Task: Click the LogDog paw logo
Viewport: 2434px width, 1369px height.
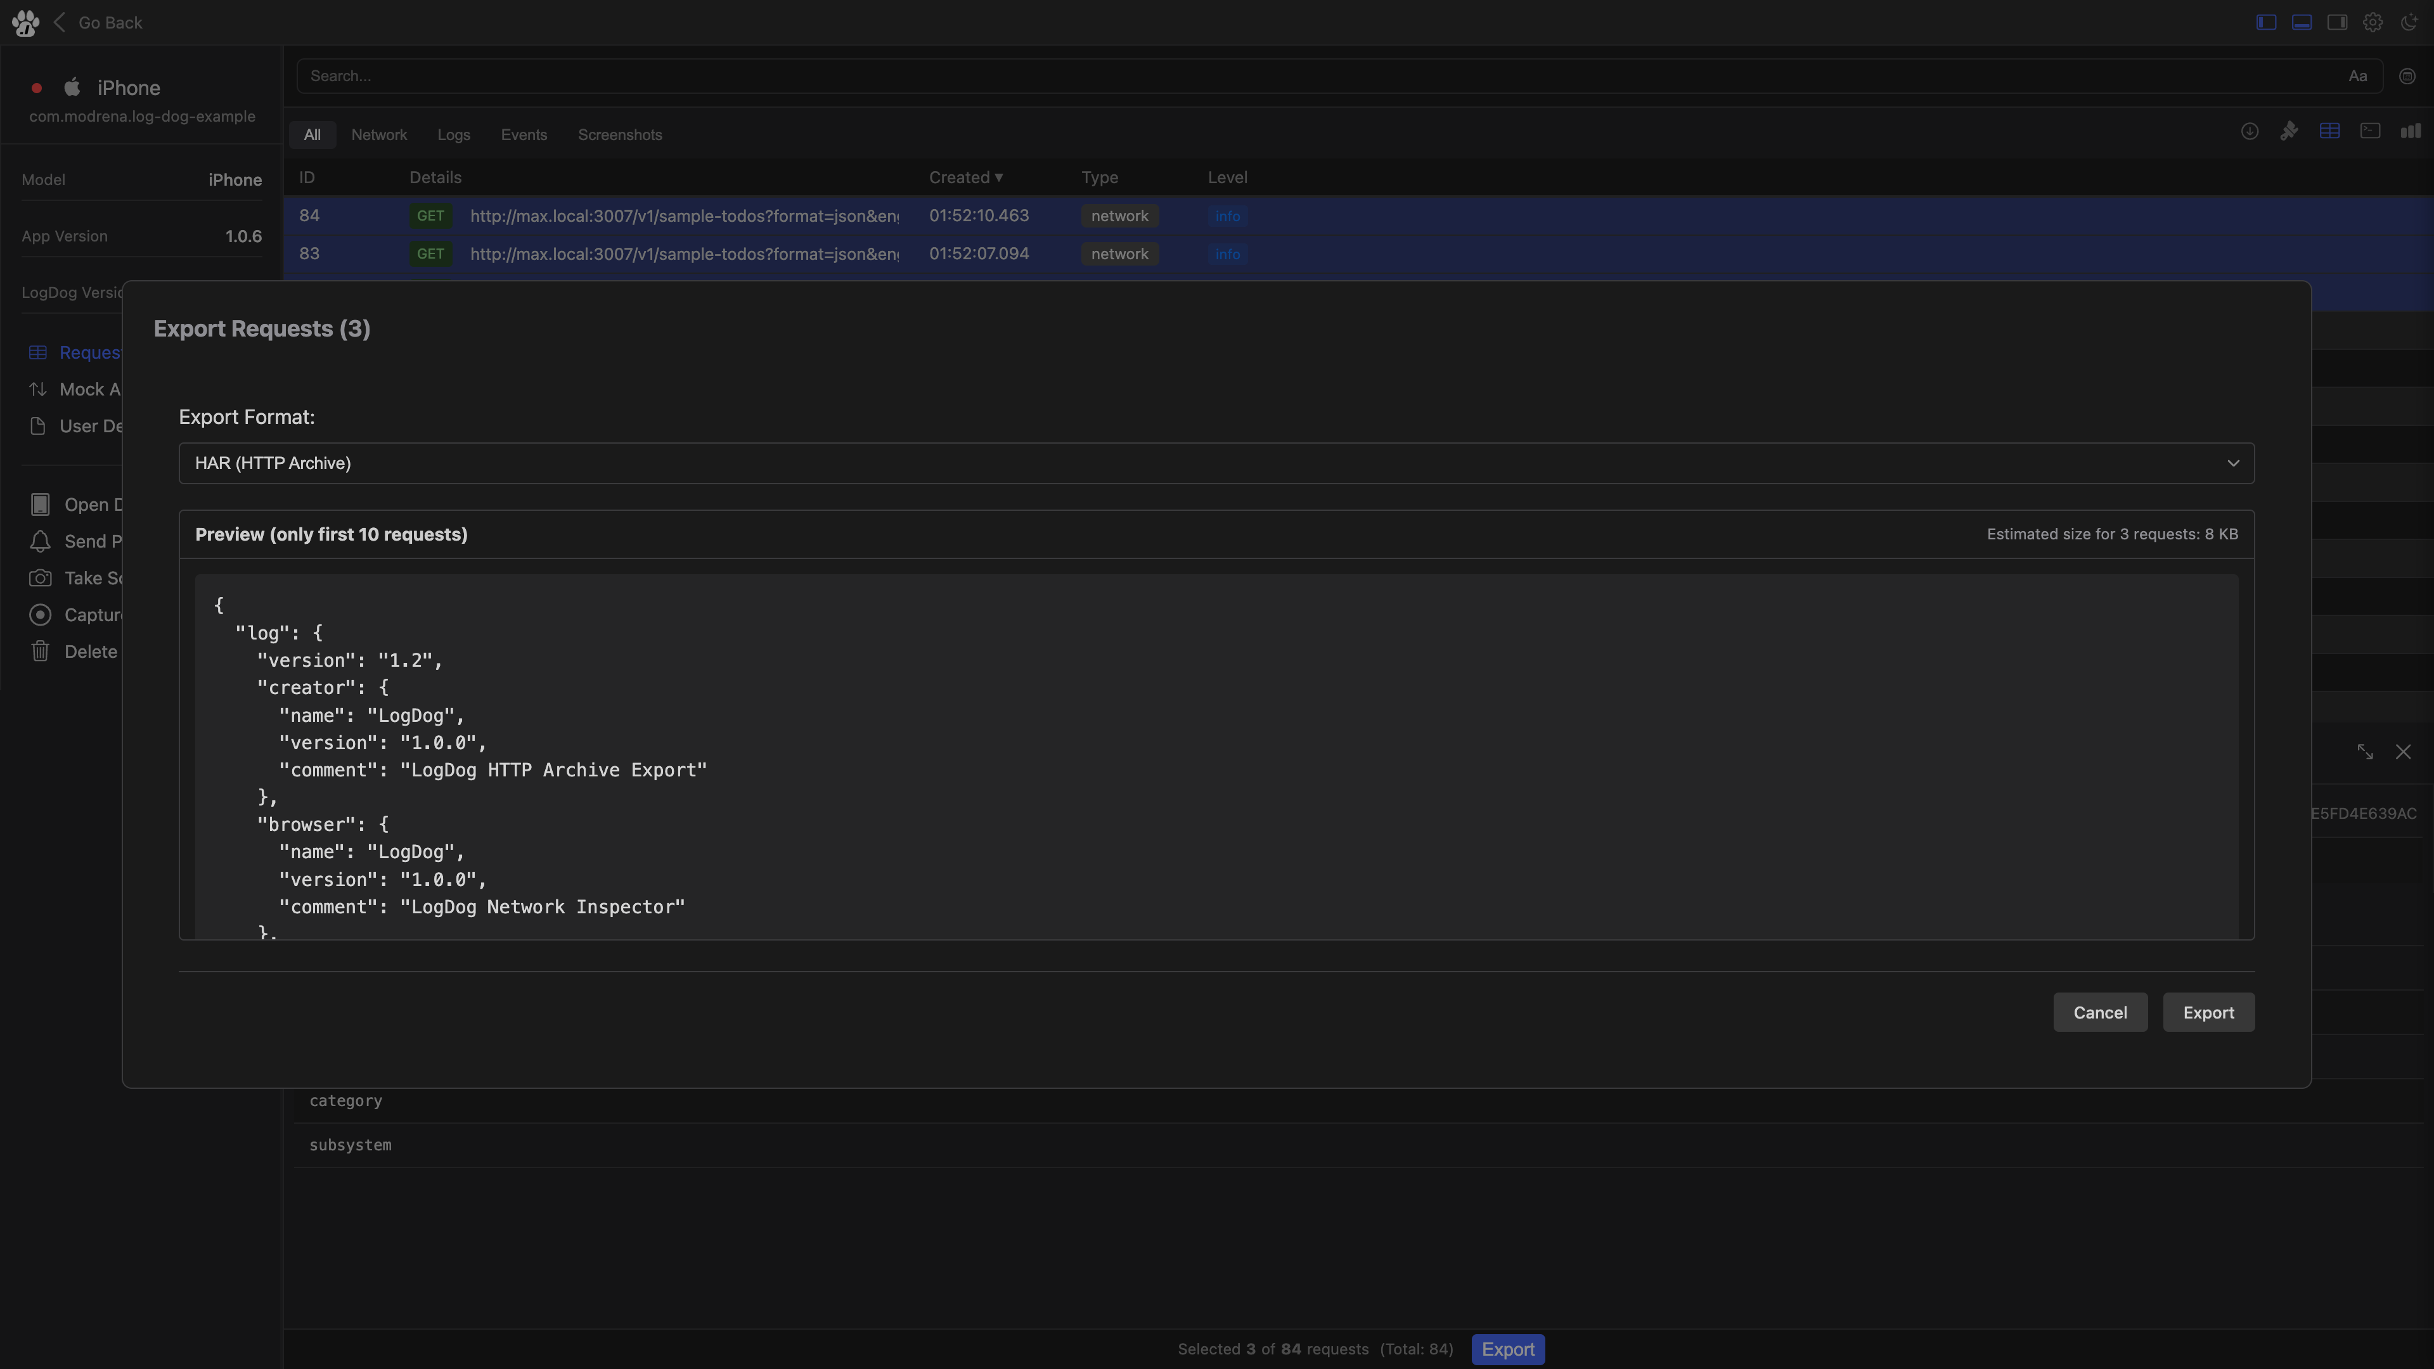Action: (x=25, y=23)
